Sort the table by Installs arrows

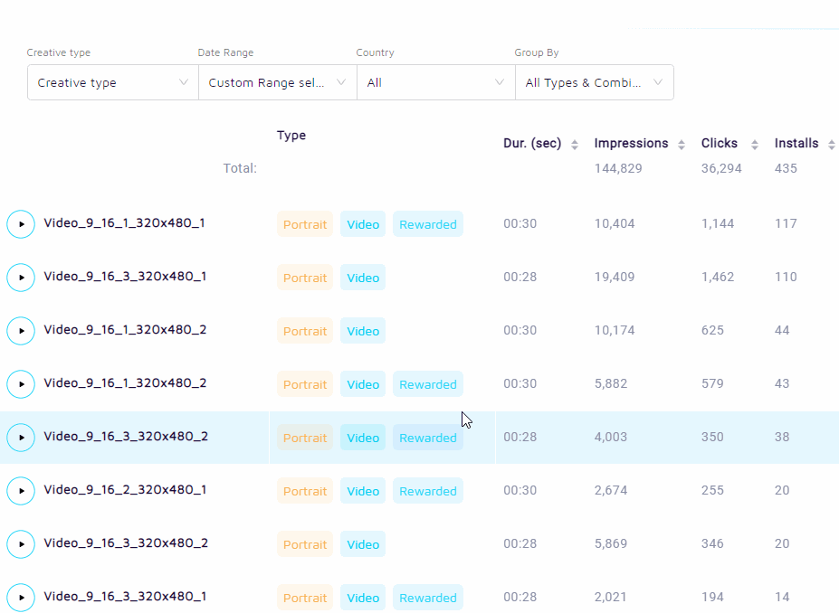831,145
